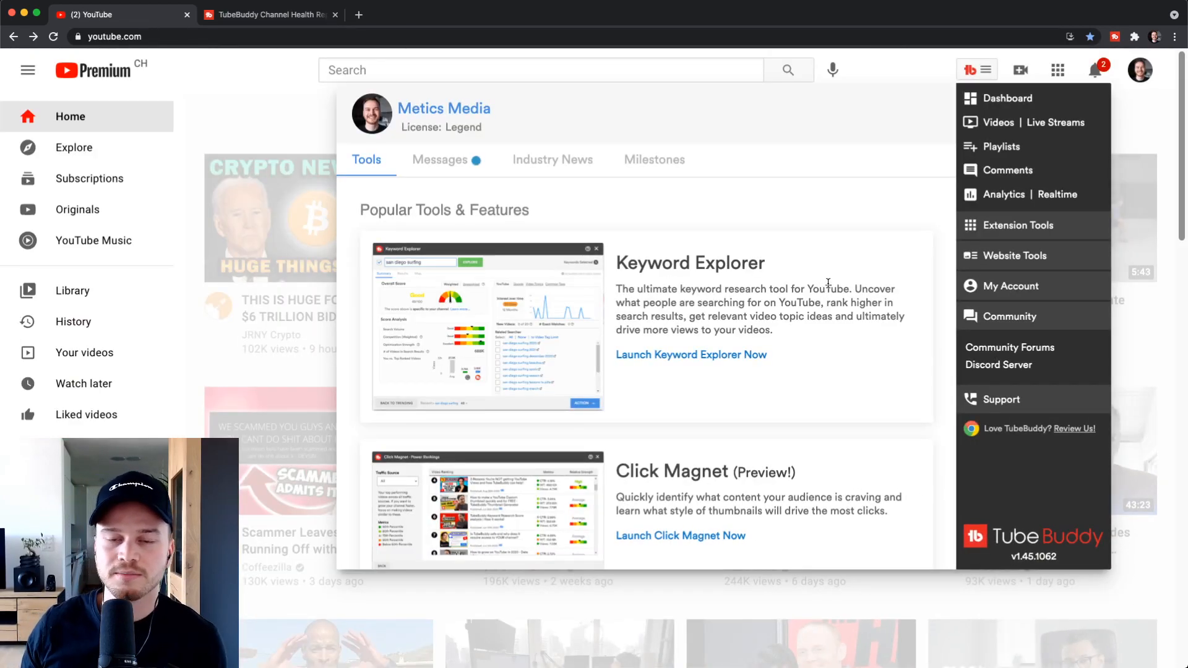The width and height of the screenshot is (1188, 668).
Task: Click YouTube search input field
Action: coord(541,69)
